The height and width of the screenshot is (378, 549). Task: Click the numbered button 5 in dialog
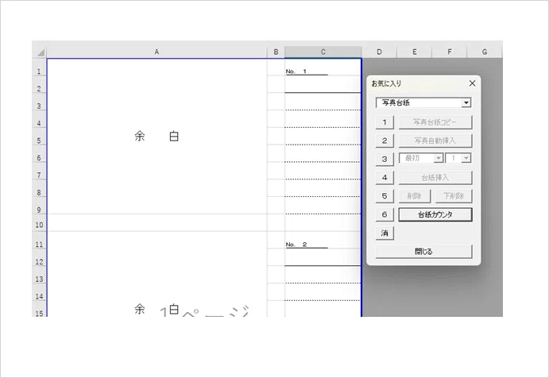coord(385,196)
